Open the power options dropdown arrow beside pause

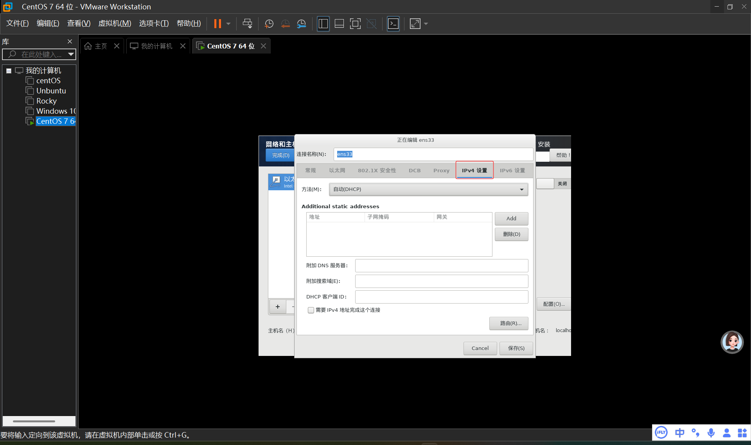(228, 24)
